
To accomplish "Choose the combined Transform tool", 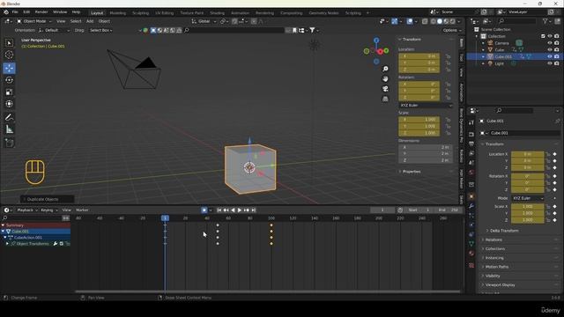I will click(10, 104).
